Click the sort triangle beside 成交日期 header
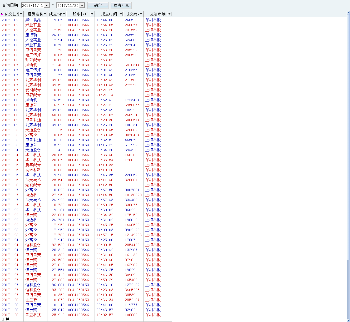Image resolution: width=350 pixels, height=322 pixels. (x=2, y=14)
